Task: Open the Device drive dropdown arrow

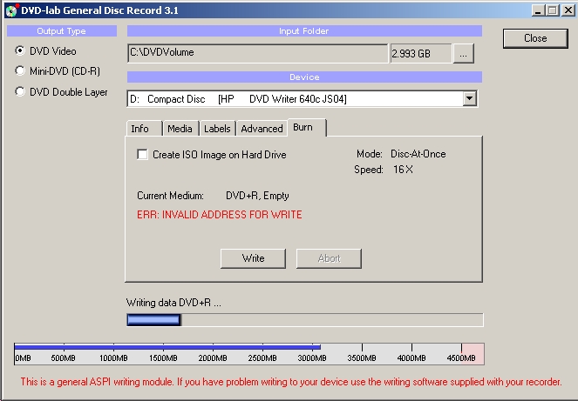Action: pos(469,98)
